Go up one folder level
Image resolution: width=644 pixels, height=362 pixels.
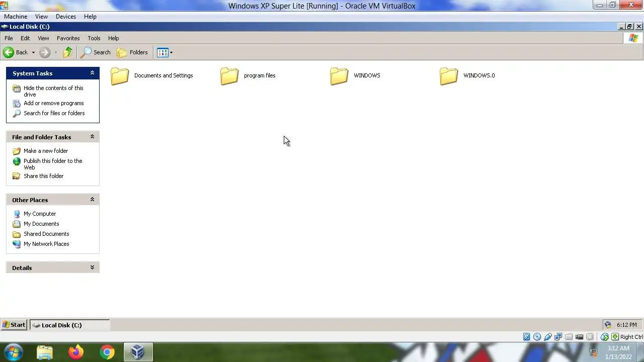[68, 52]
